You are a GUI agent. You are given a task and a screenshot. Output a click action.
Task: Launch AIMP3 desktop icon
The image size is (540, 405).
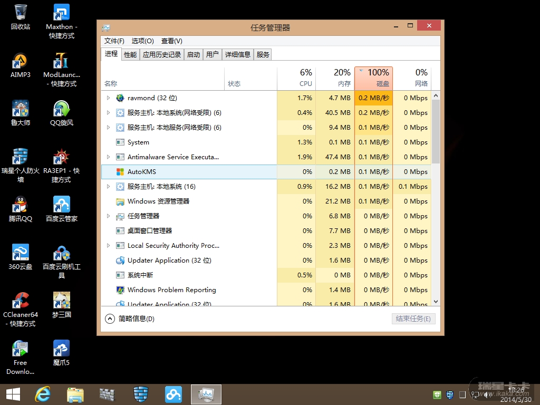[21, 65]
